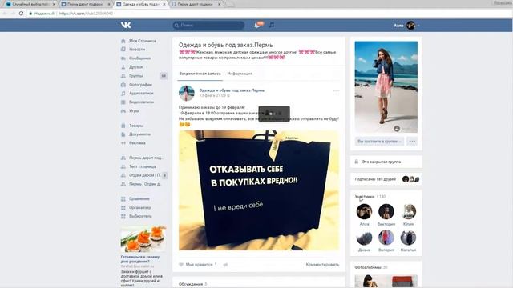513x288 pixels.
Task: Click the gamepad icon beside Игры
Action: point(123,110)
